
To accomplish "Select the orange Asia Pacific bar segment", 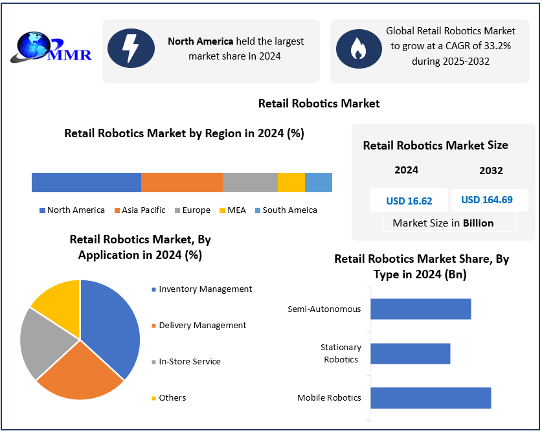I will point(181,183).
